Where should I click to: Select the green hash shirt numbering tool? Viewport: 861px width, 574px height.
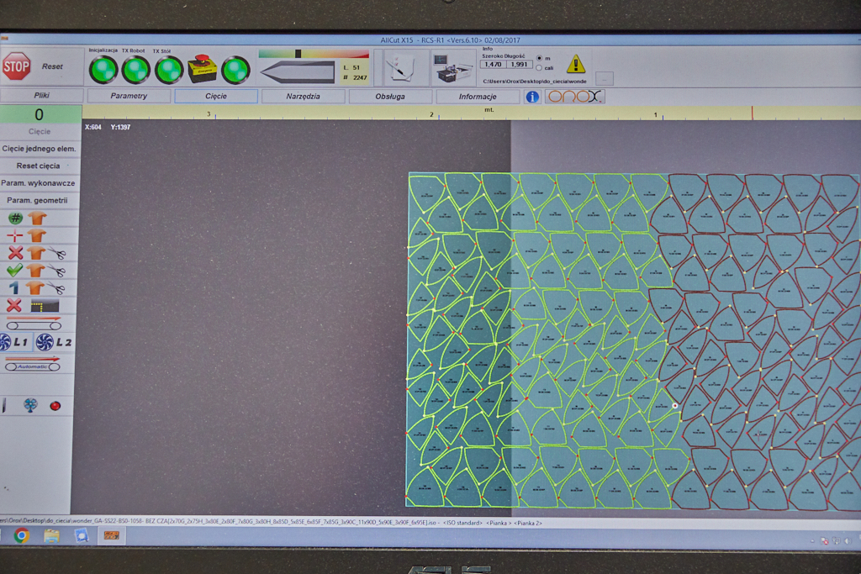point(16,219)
